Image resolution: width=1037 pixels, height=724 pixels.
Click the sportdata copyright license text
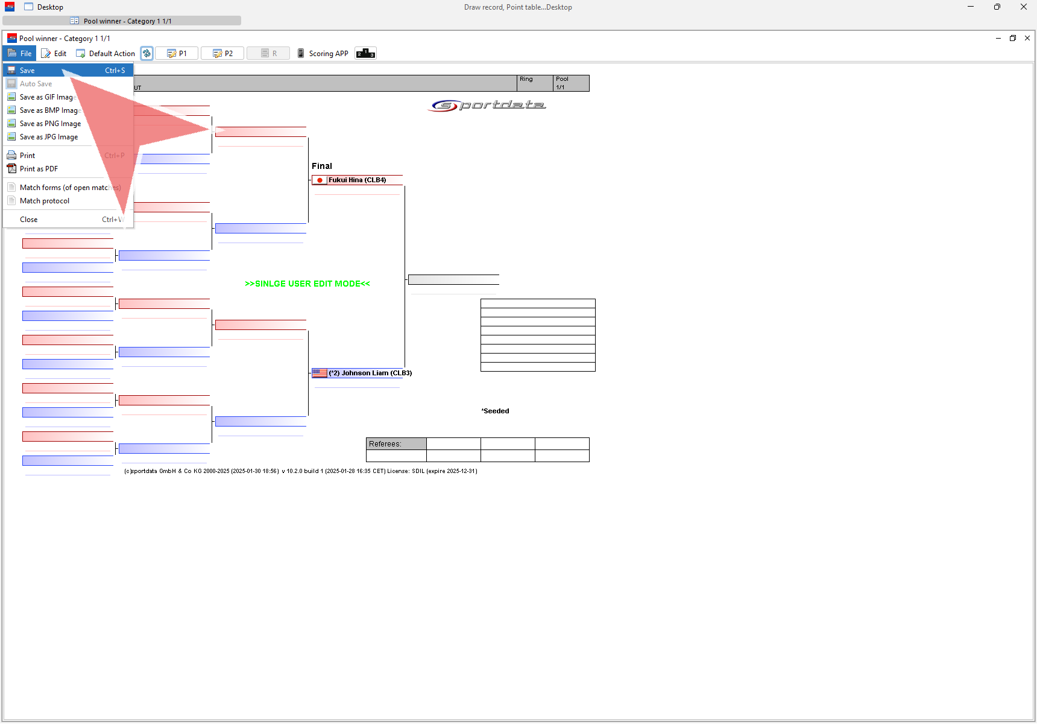pos(300,471)
